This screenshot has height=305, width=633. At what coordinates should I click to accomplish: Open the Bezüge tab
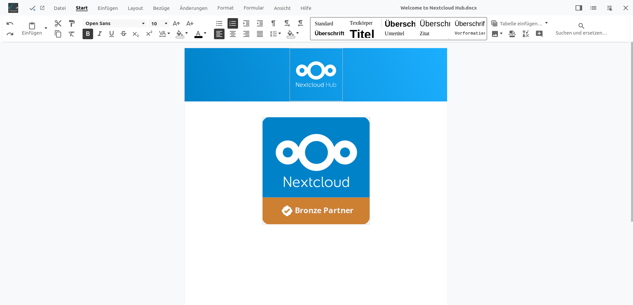(161, 8)
